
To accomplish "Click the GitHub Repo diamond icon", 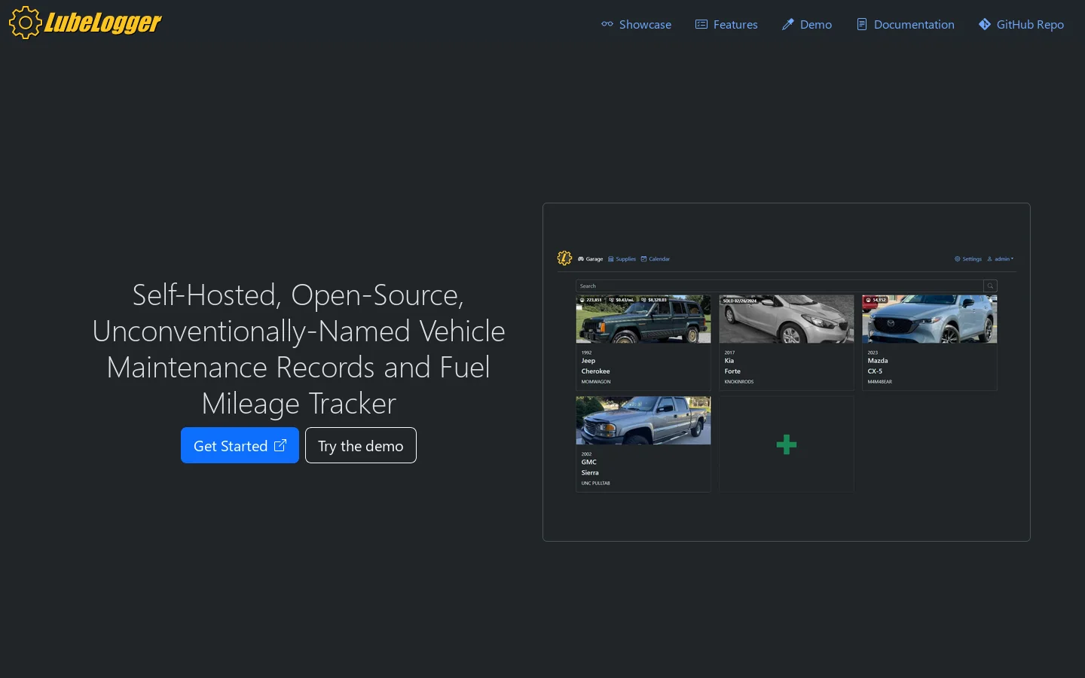I will 985,24.
